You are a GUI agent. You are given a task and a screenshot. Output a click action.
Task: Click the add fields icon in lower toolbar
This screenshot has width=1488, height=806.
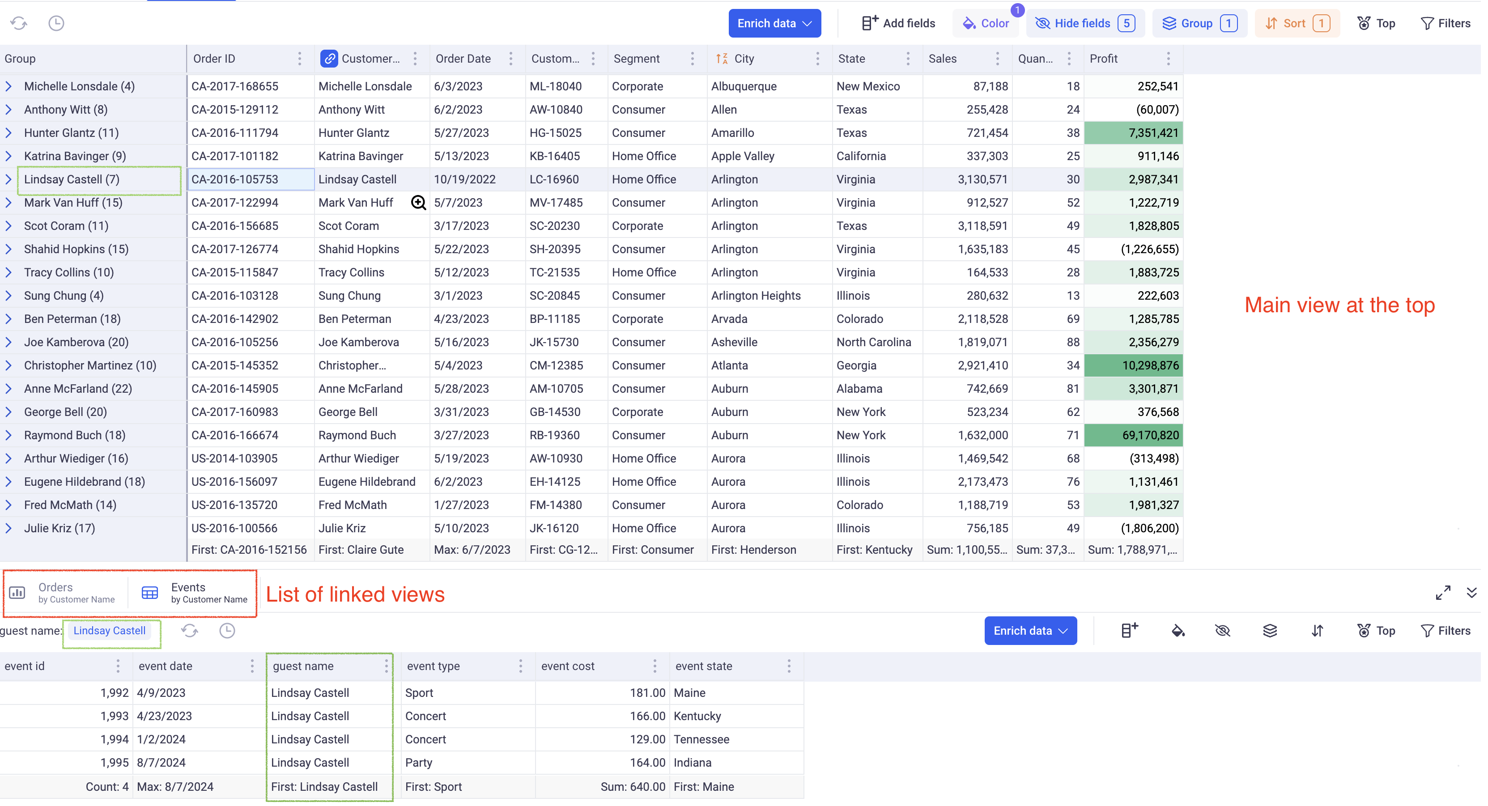pyautogui.click(x=1129, y=631)
